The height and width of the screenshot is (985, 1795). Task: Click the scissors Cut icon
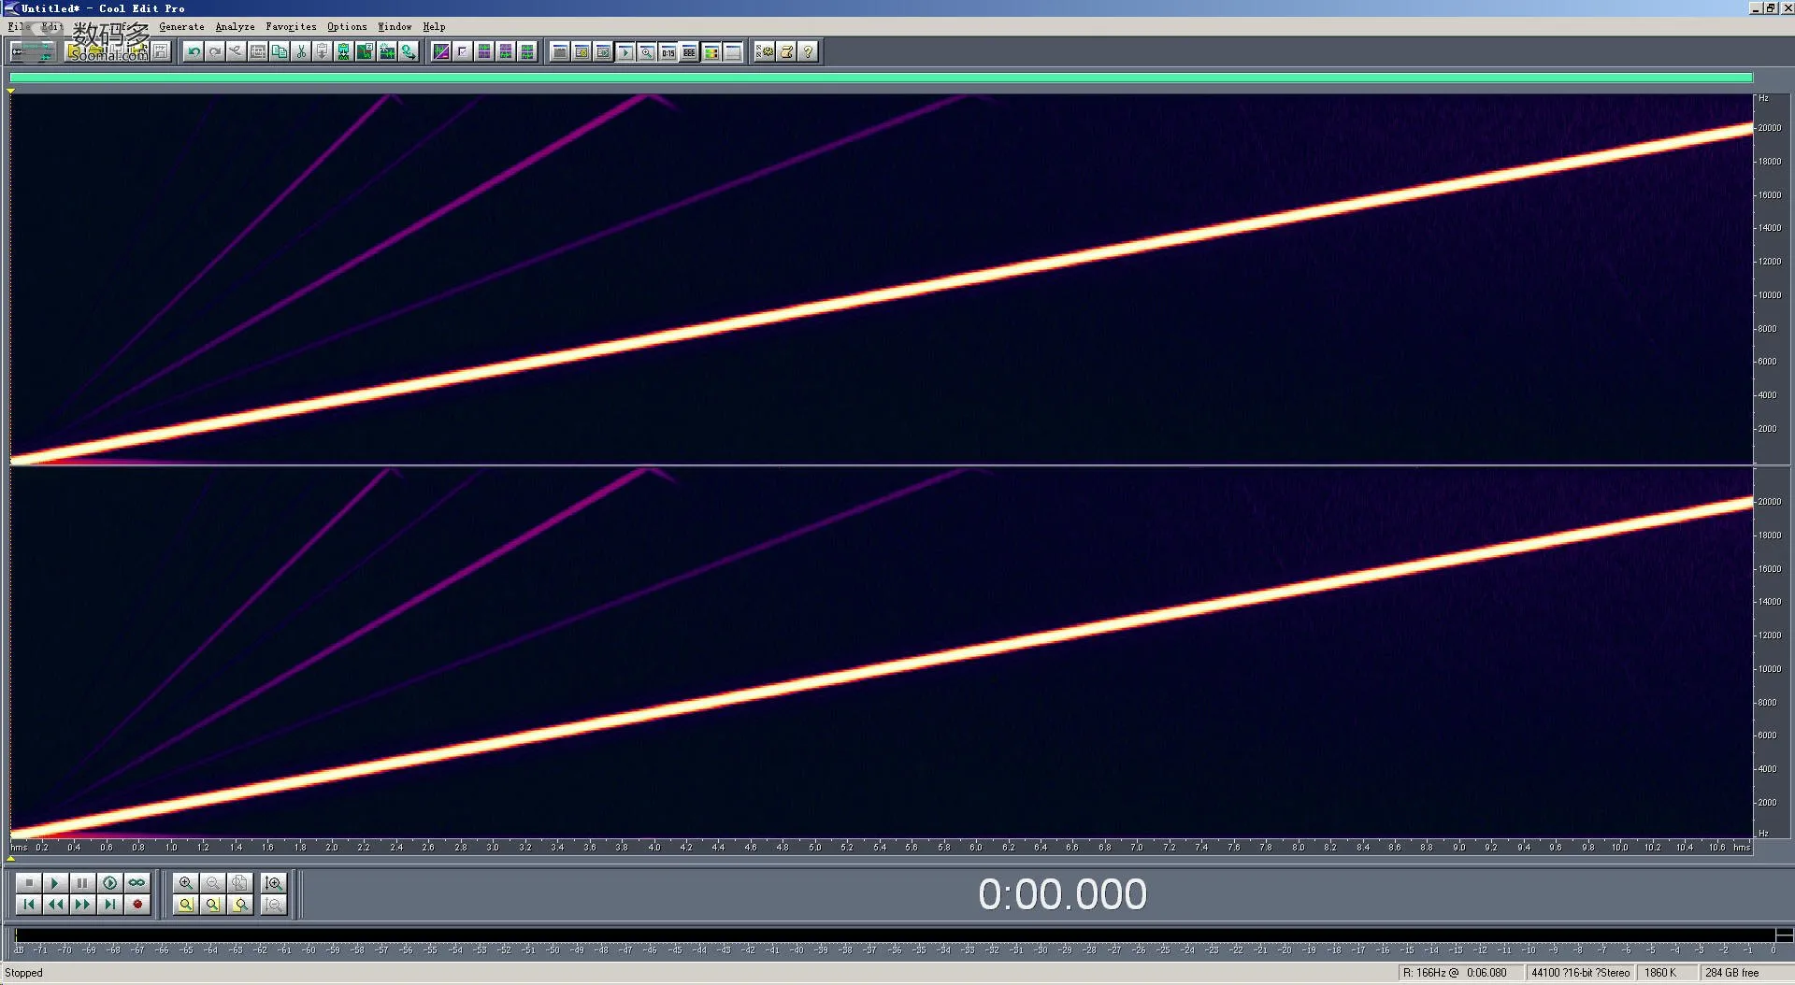(301, 52)
